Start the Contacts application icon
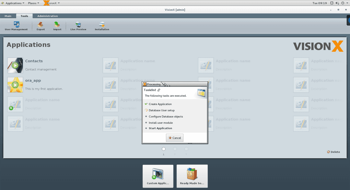The width and height of the screenshot is (350, 190). click(15, 65)
